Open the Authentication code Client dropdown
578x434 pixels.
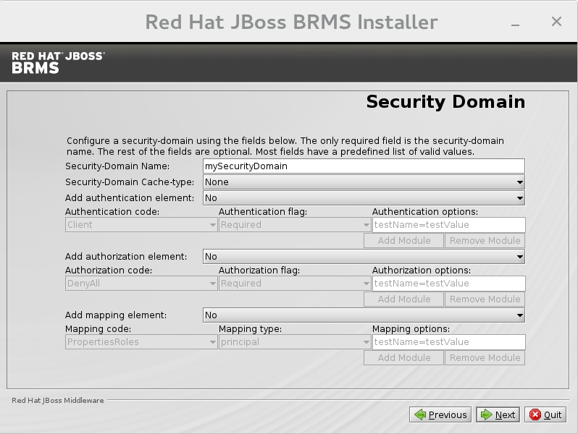(x=141, y=224)
